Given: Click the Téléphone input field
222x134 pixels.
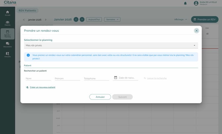Looking at the screenshot, I should click(x=96, y=78).
